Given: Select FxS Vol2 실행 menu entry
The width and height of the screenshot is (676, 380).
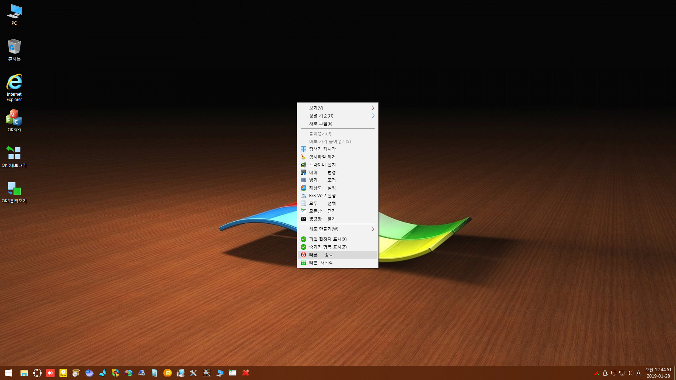Looking at the screenshot, I should tap(337, 196).
